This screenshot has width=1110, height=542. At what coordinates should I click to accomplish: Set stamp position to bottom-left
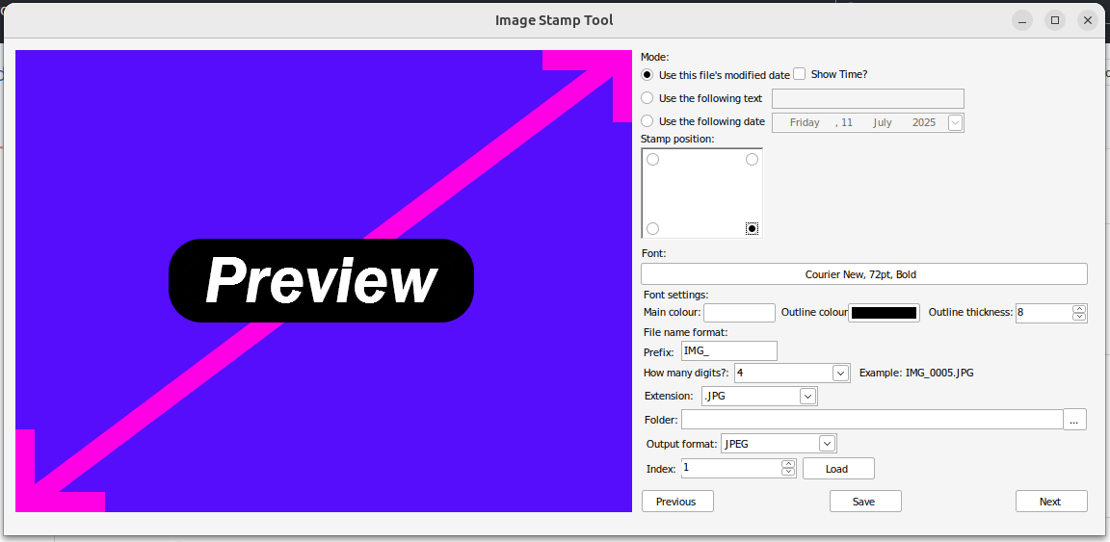tap(652, 228)
